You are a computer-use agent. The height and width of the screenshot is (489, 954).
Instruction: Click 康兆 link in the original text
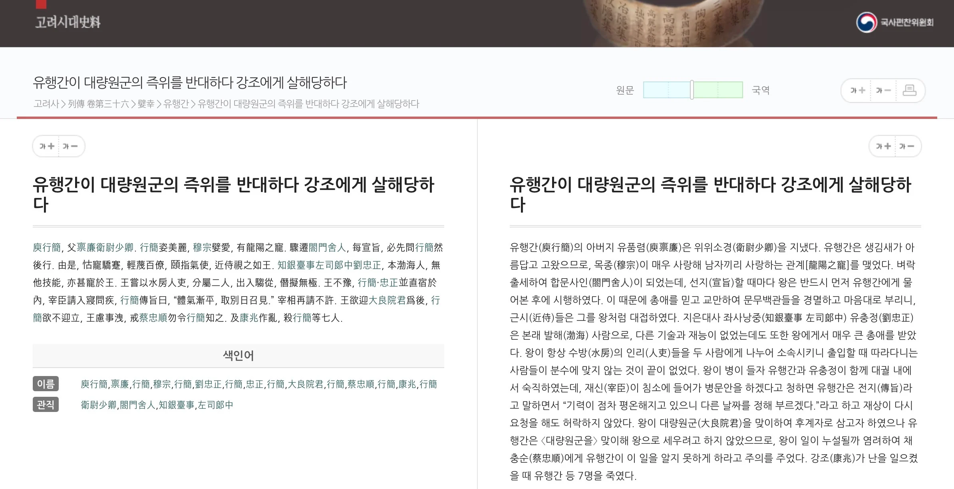pos(248,318)
